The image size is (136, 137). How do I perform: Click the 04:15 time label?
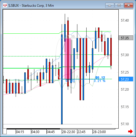click(x=20, y=132)
